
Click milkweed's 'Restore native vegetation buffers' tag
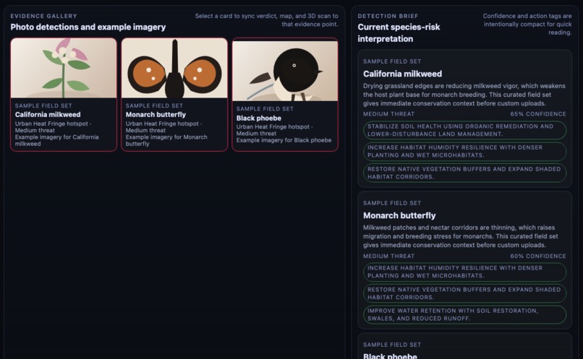pyautogui.click(x=465, y=173)
